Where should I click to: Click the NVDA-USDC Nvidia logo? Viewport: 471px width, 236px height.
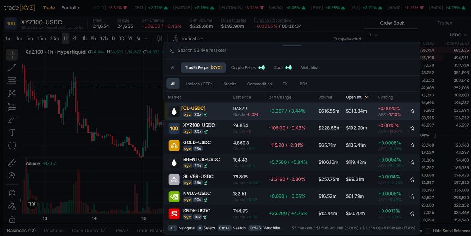[x=174, y=196]
